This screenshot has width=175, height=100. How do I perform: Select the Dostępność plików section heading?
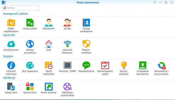(x=16, y=14)
